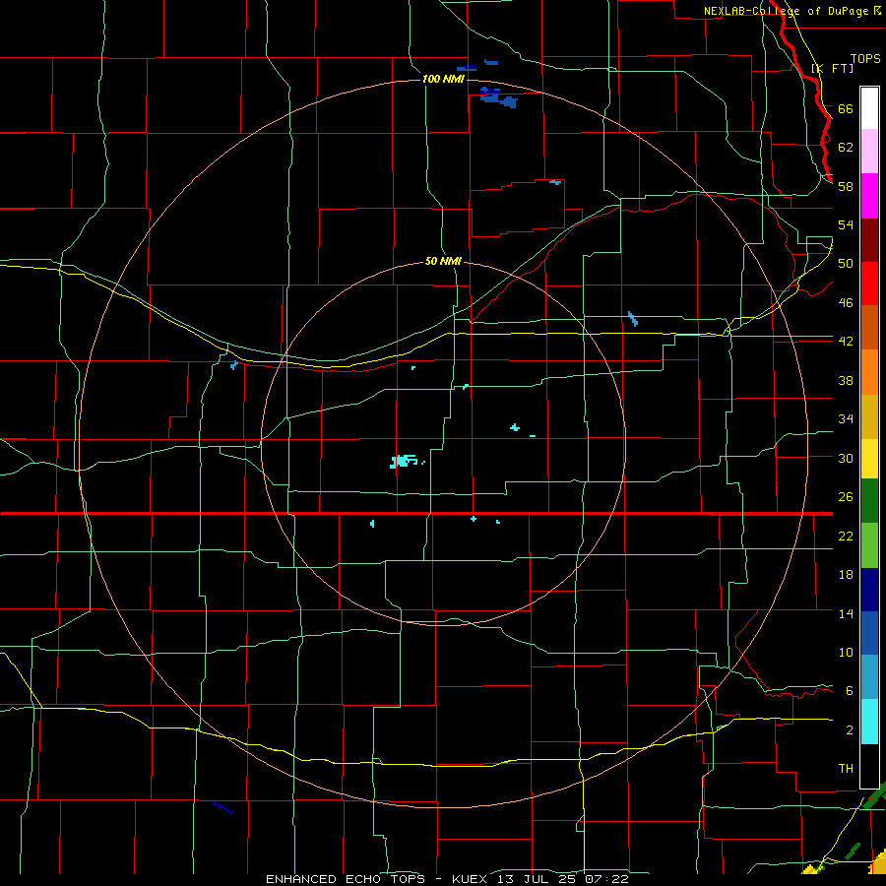Screen dimensions: 886x886
Task: Select the navy blue legend swatch
Action: (869, 590)
